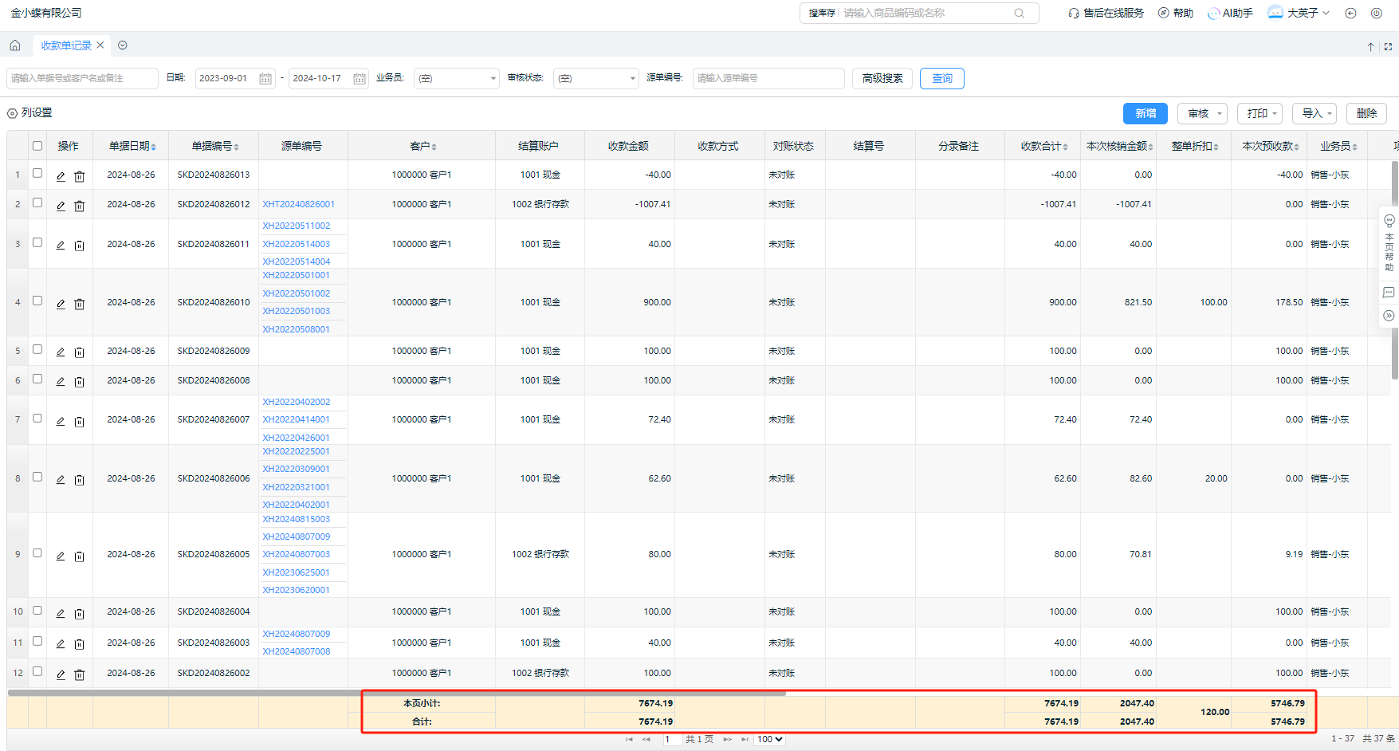Open the 审核状态 filter dropdown
The image size is (1399, 751).
coord(596,78)
